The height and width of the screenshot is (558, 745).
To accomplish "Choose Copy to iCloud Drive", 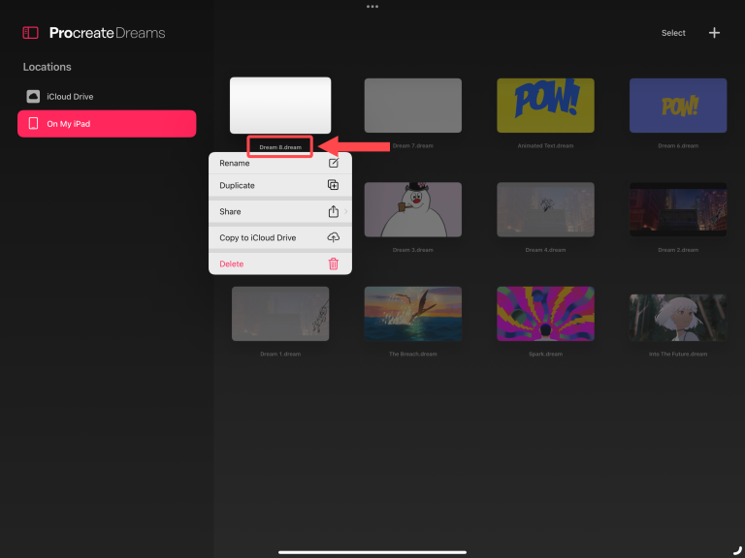I will point(280,237).
